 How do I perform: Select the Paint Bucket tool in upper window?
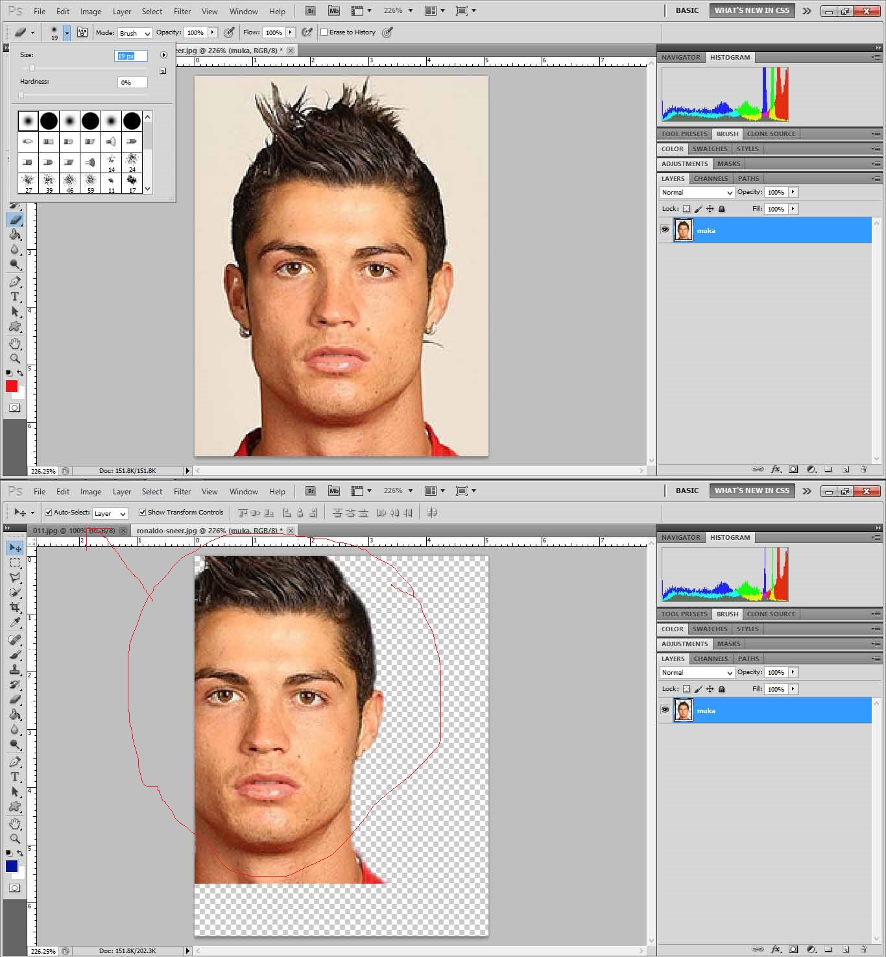click(x=15, y=235)
